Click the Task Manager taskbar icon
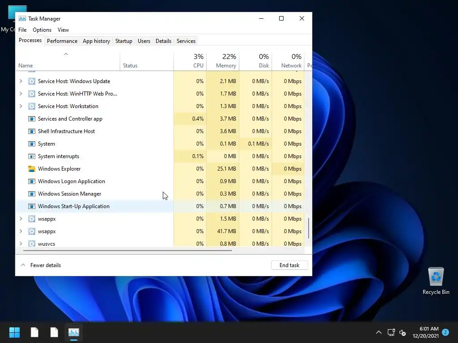Viewport: 458px width, 343px height. [74, 332]
